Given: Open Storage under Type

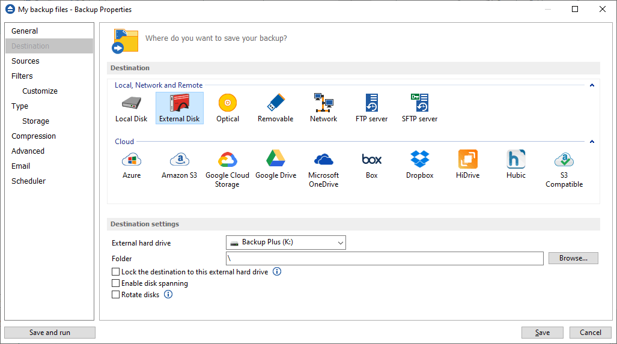Looking at the screenshot, I should [x=49, y=121].
